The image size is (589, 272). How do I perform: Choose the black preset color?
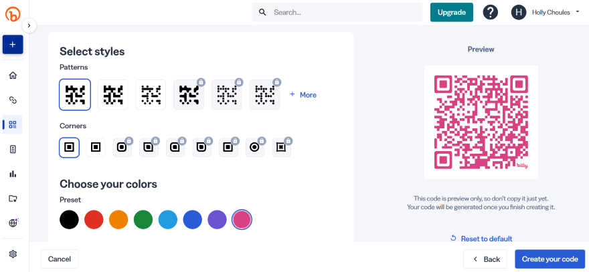click(69, 219)
